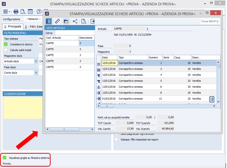This screenshot has width=227, height=168.
Task: Click the calendar grid icon in main toolbar
Action: point(30,12)
